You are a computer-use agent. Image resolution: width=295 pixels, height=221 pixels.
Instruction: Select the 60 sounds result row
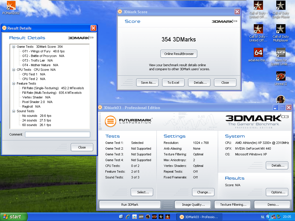pos(37,125)
